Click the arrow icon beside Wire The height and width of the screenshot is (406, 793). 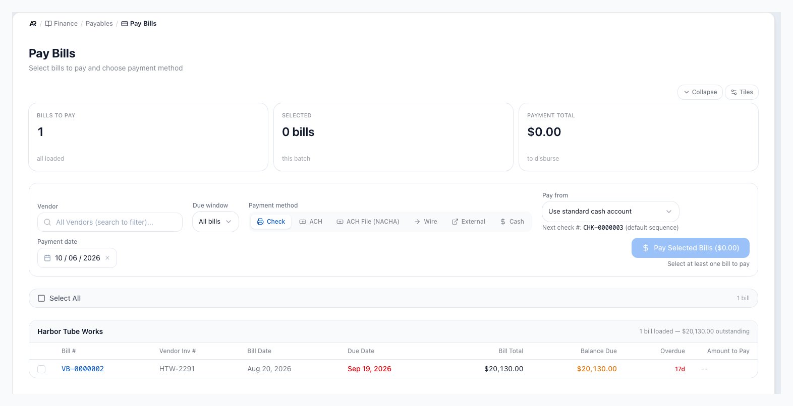[x=417, y=222]
